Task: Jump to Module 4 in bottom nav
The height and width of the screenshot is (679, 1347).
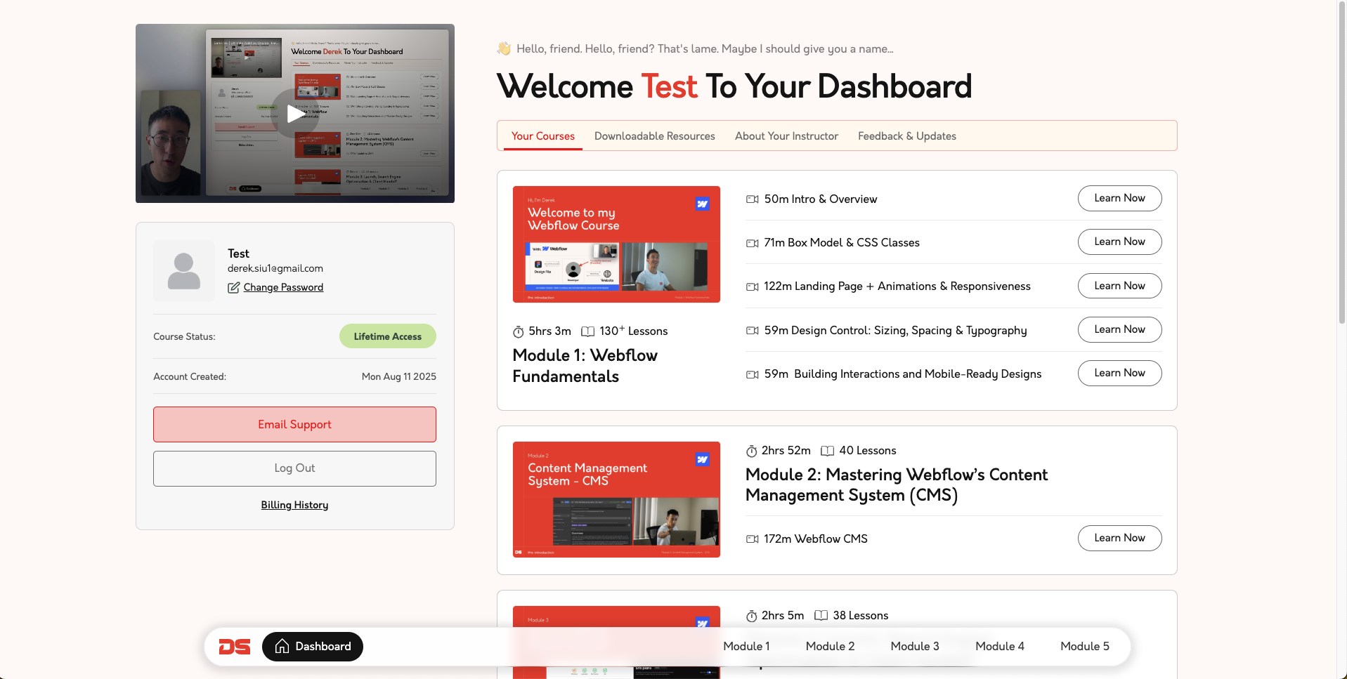Action: 1000,647
